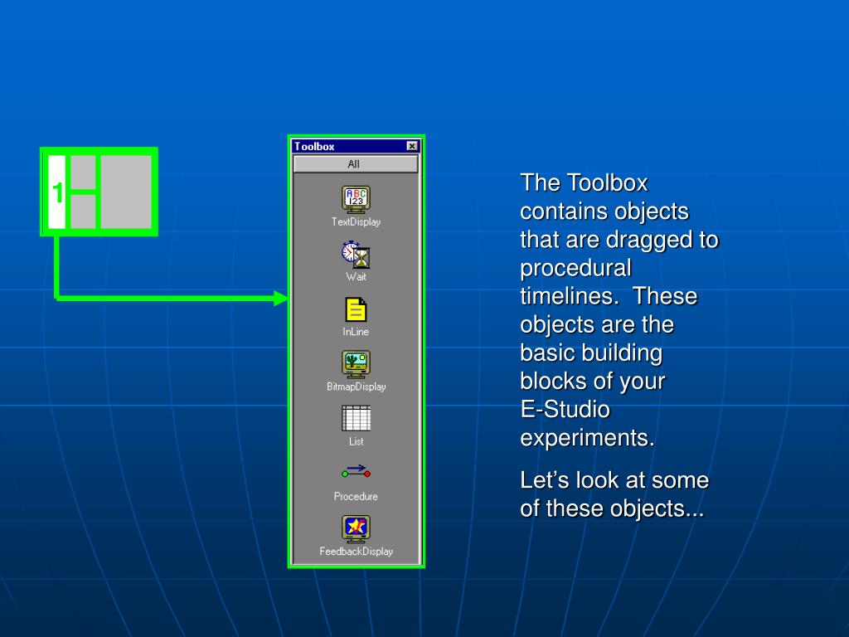This screenshot has height=637, width=849.
Task: Select the Procedure object icon
Action: pos(356,471)
